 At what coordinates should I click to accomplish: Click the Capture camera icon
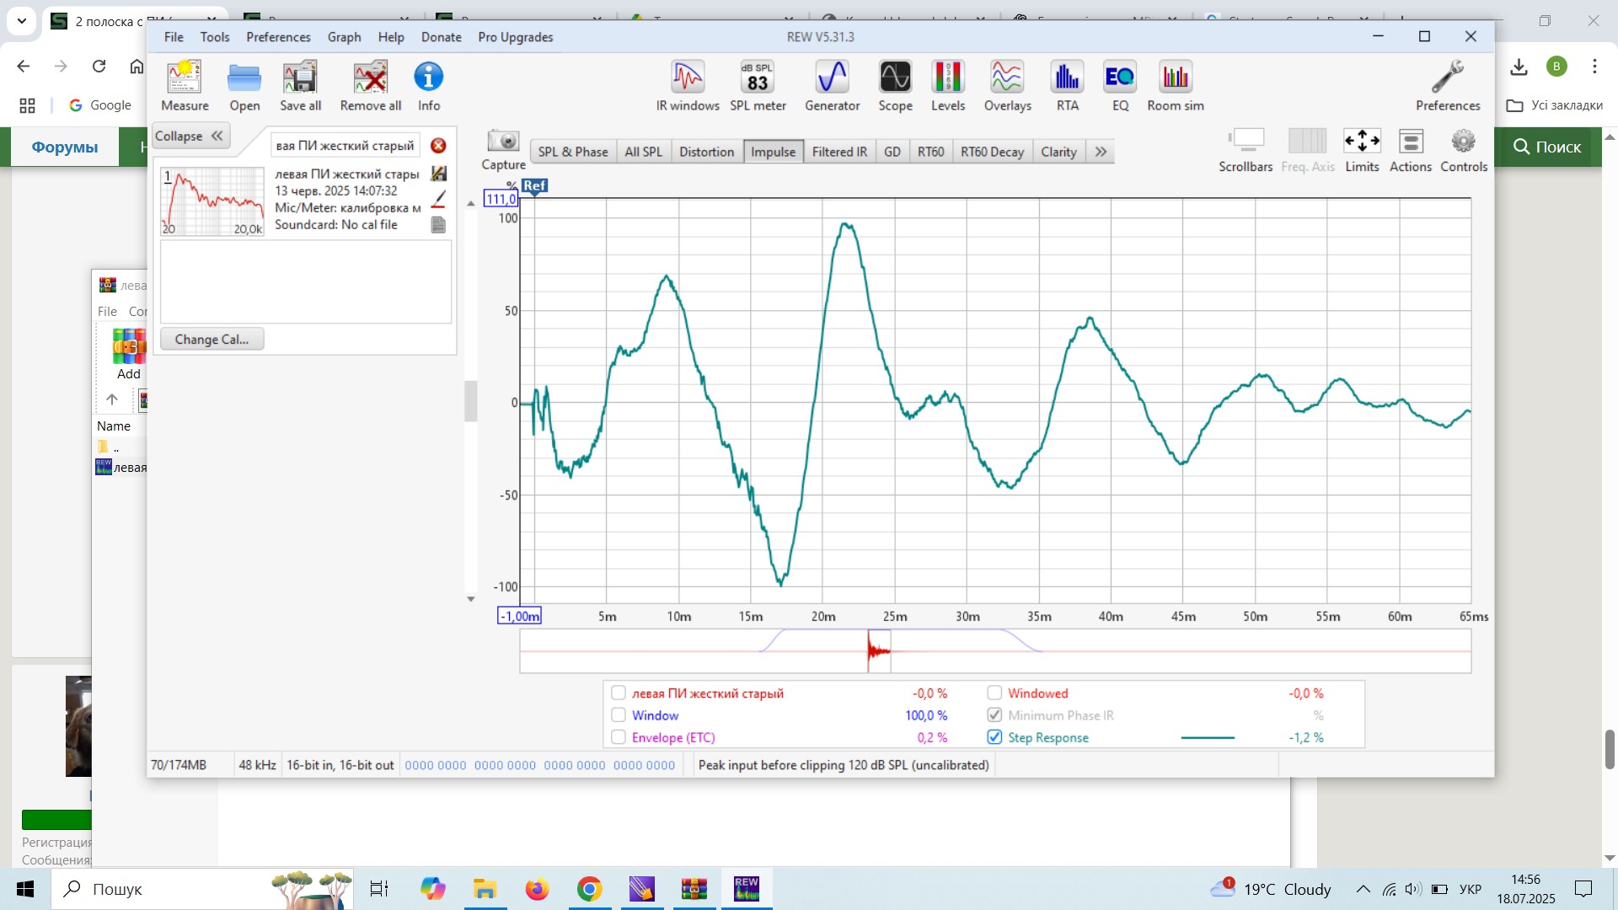pyautogui.click(x=503, y=142)
